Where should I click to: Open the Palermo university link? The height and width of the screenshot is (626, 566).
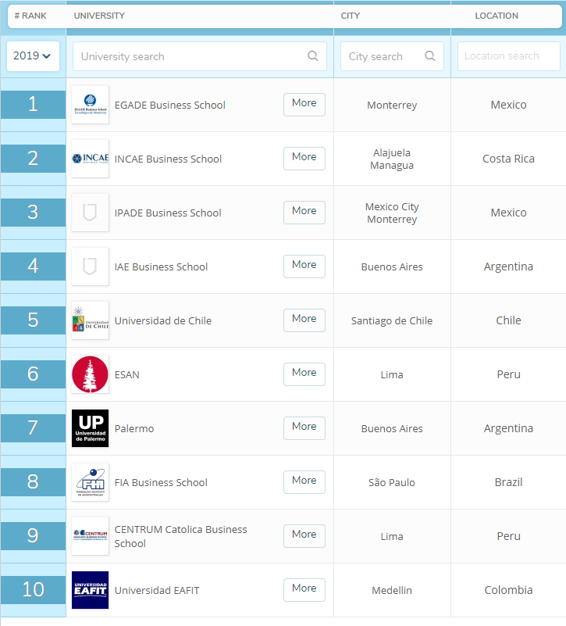click(134, 428)
